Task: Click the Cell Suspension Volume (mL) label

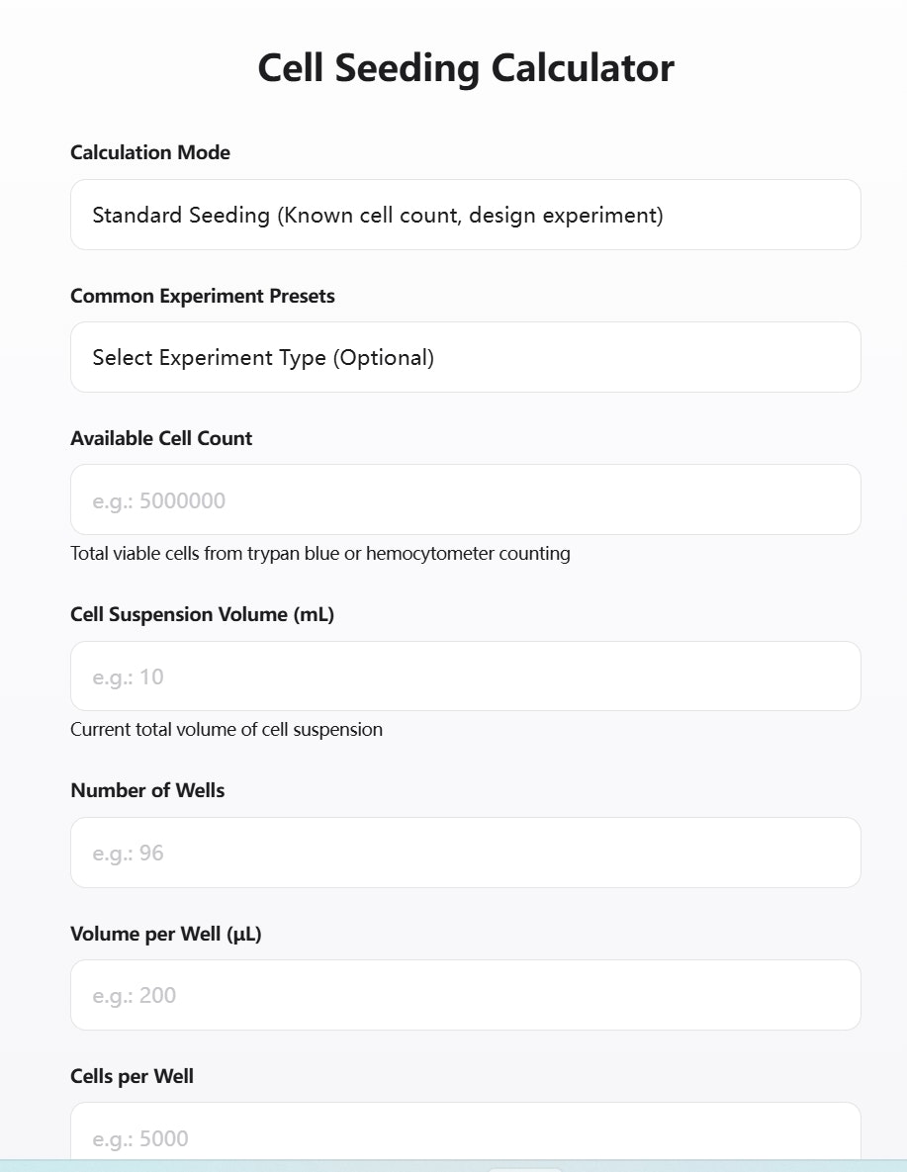Action: point(202,614)
